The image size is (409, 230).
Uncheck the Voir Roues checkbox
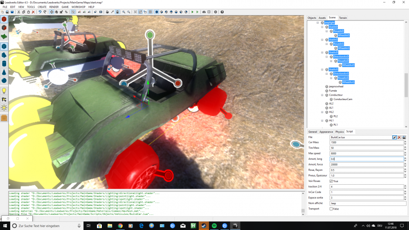[x=331, y=181]
